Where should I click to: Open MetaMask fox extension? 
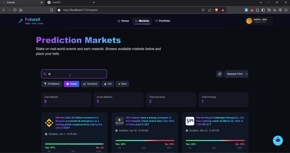click(x=252, y=10)
